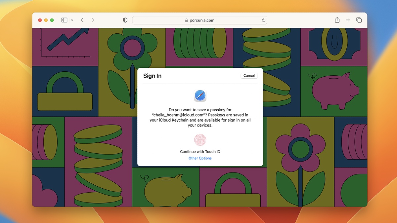The height and width of the screenshot is (223, 397).
Task: Click the lock icon in address bar
Action: pyautogui.click(x=187, y=20)
